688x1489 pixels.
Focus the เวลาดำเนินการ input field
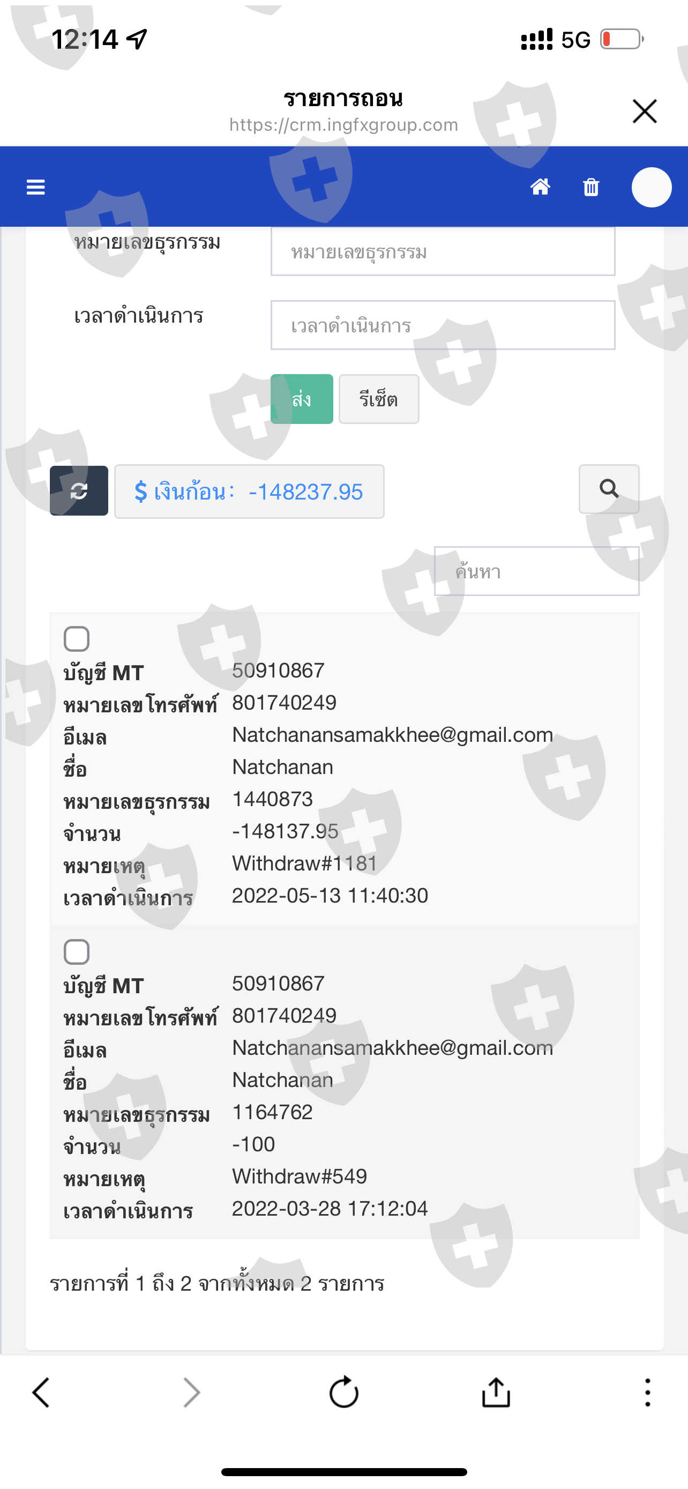pos(443,325)
